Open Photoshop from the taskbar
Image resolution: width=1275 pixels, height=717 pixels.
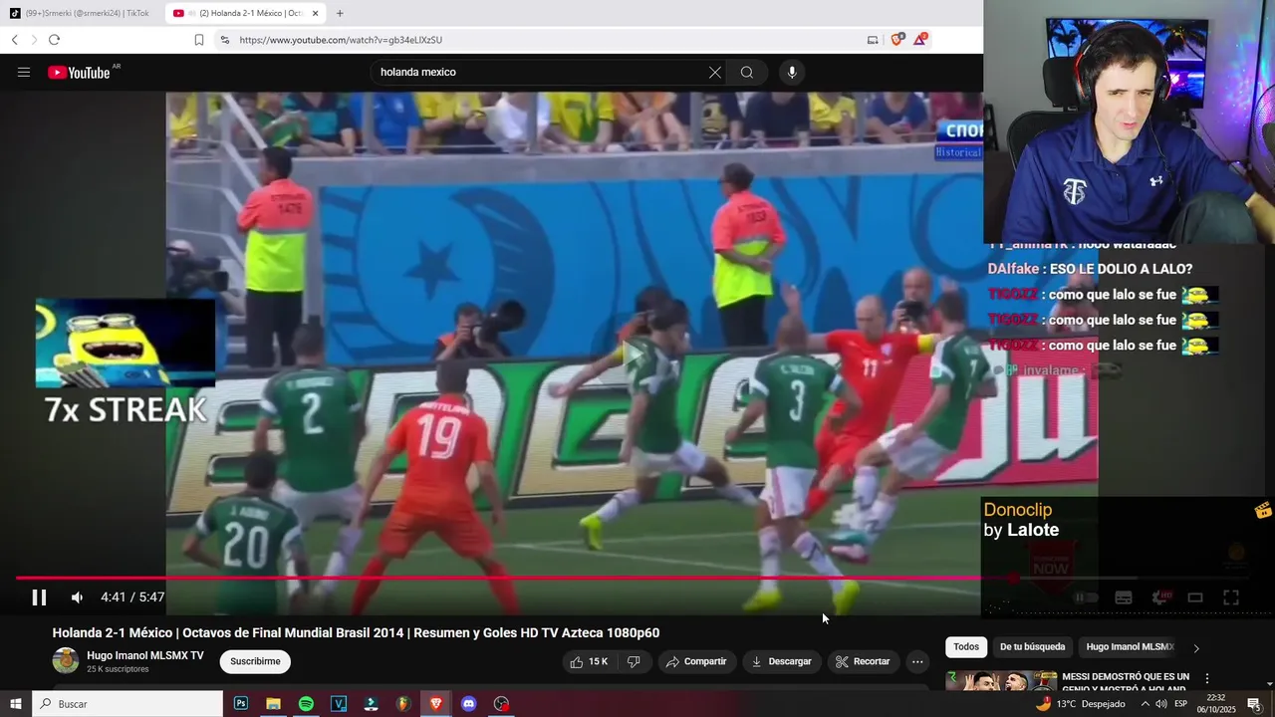tap(241, 704)
